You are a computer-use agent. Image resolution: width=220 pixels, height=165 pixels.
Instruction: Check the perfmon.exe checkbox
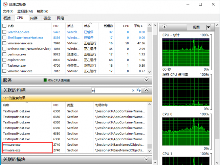click(x=4, y=54)
